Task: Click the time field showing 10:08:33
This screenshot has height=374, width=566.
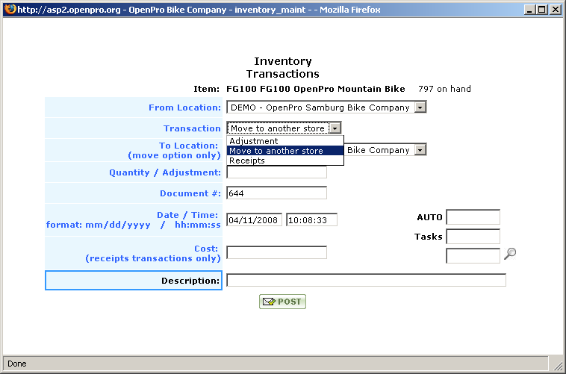Action: pyautogui.click(x=311, y=220)
